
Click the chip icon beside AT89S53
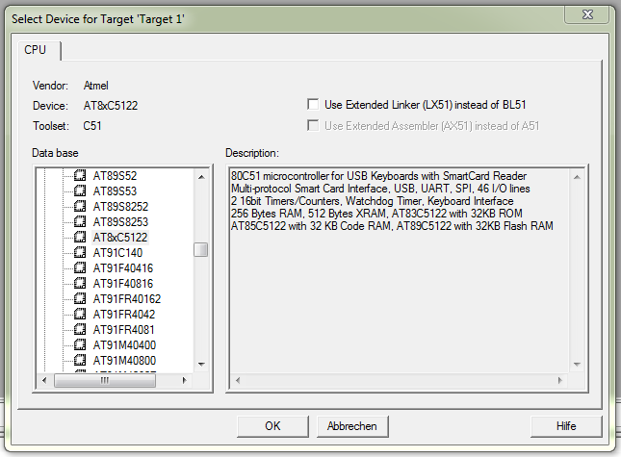[x=80, y=190]
